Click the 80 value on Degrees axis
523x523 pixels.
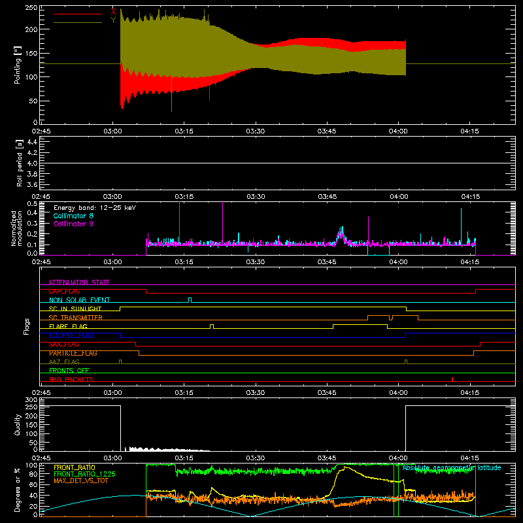[x=33, y=474]
